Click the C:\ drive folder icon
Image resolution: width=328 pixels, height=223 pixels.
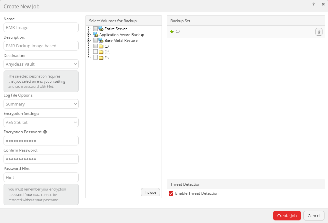pos(101,46)
